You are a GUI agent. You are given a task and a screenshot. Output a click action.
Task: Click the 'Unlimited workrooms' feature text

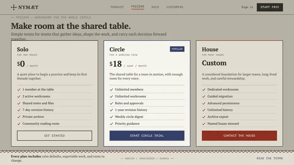pyautogui.click(x=130, y=96)
